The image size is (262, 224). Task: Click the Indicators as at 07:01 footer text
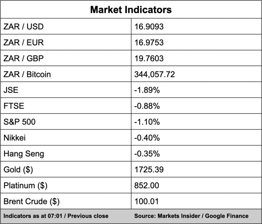(56, 216)
